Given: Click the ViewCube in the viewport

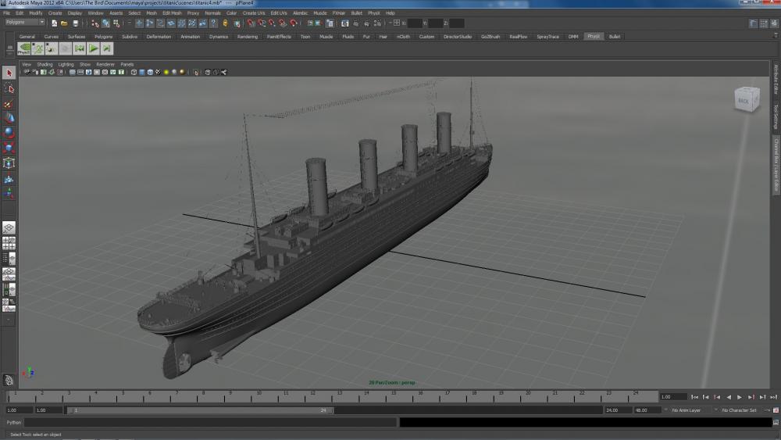Looking at the screenshot, I should (744, 100).
